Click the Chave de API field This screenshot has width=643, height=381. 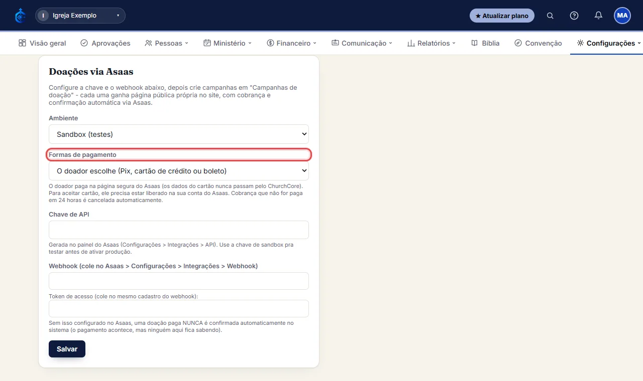(x=179, y=230)
